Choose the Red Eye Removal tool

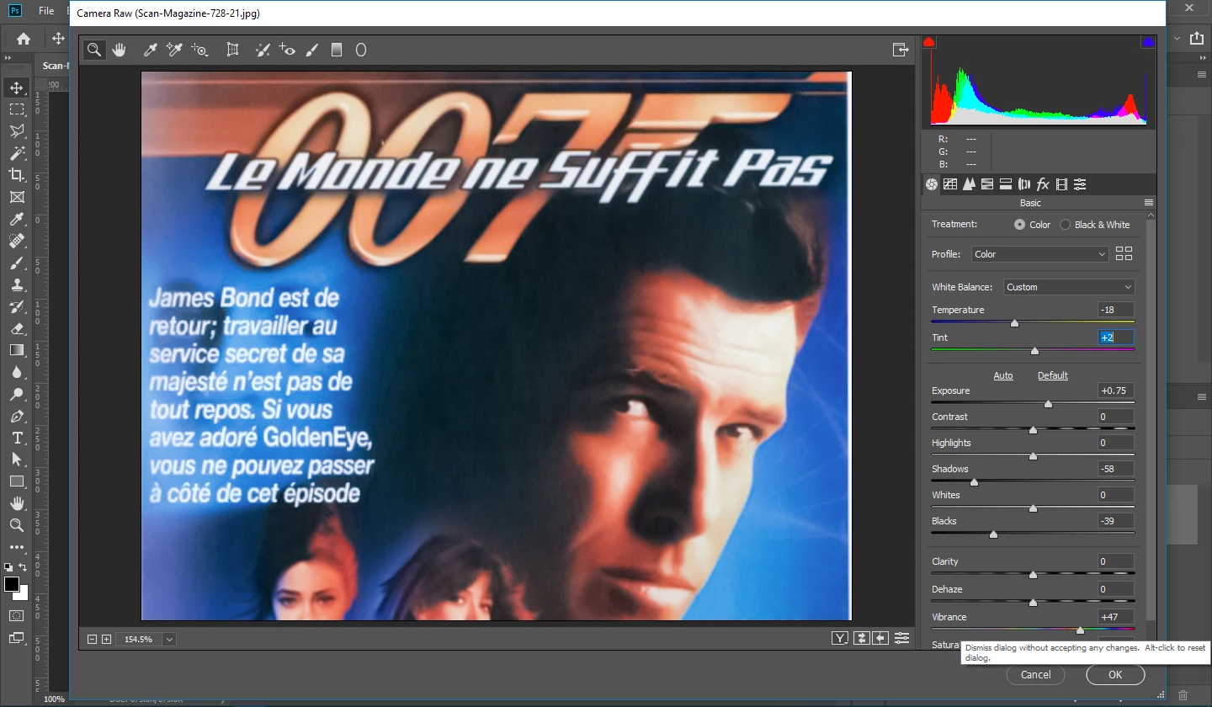coord(287,50)
